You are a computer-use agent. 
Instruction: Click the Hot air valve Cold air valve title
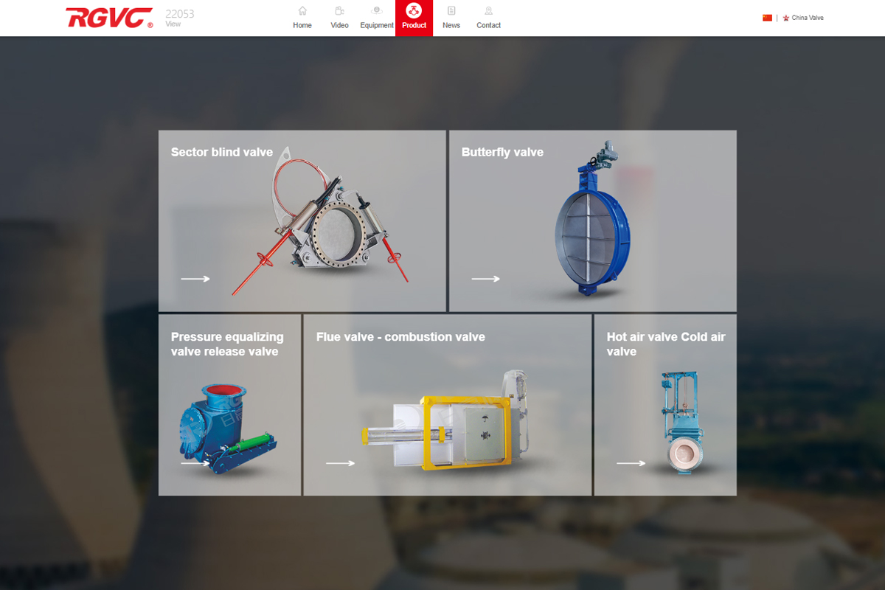point(665,344)
